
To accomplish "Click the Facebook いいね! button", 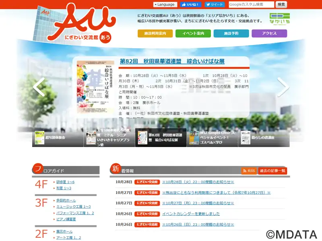I will coord(190,4).
